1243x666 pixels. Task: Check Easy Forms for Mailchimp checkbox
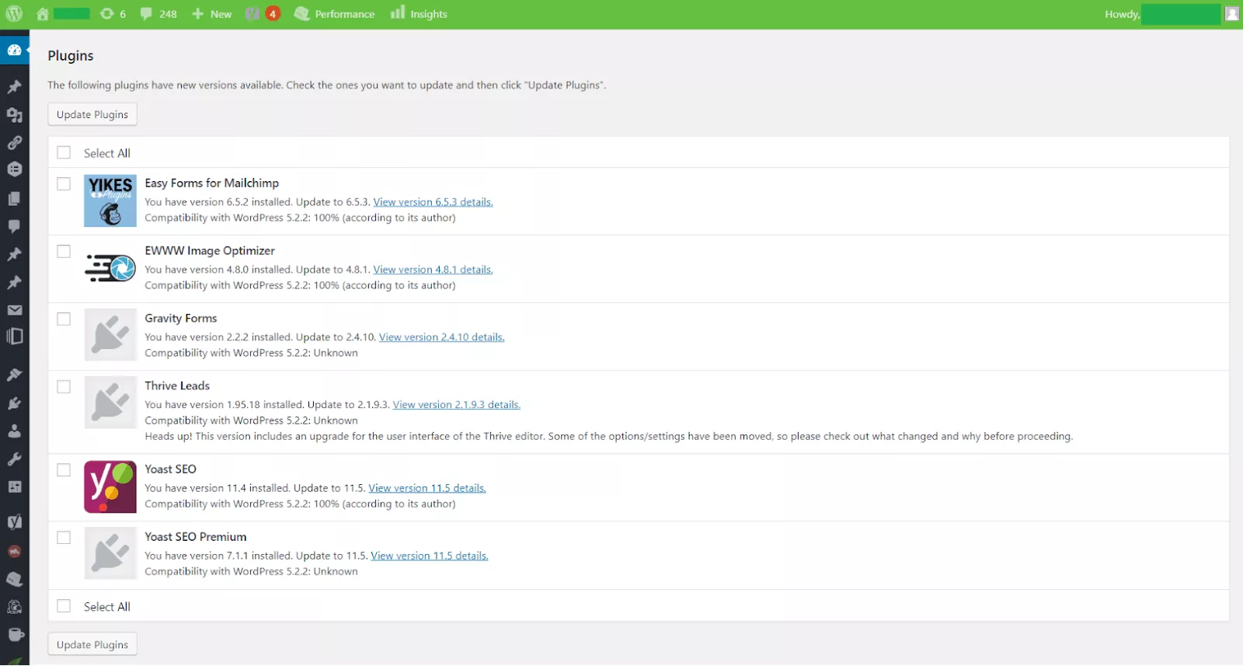64,183
